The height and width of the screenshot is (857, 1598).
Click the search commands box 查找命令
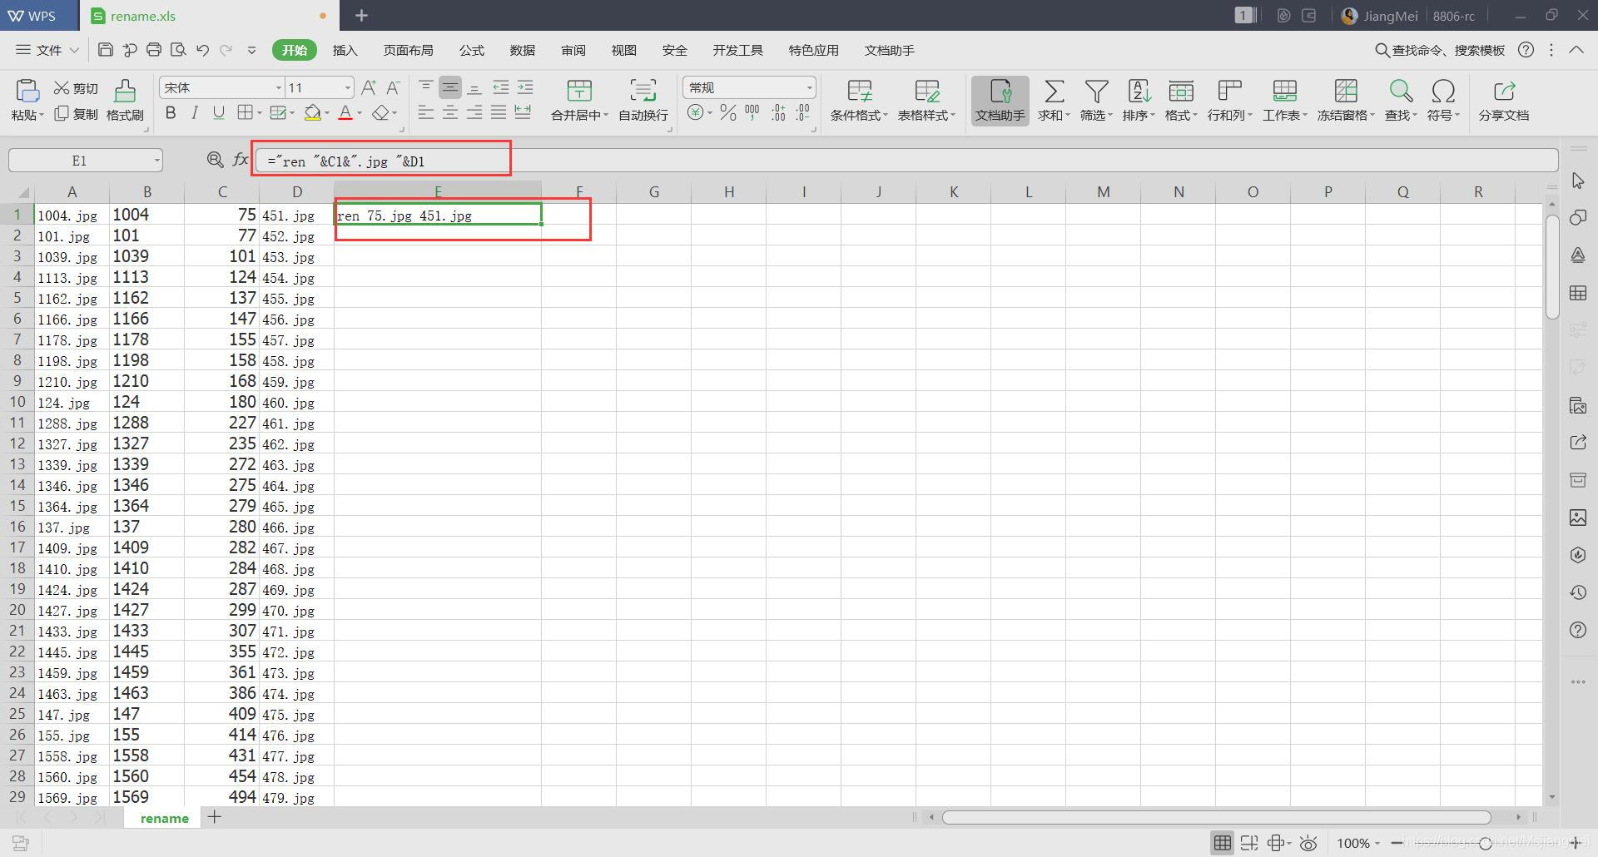[x=1440, y=50]
